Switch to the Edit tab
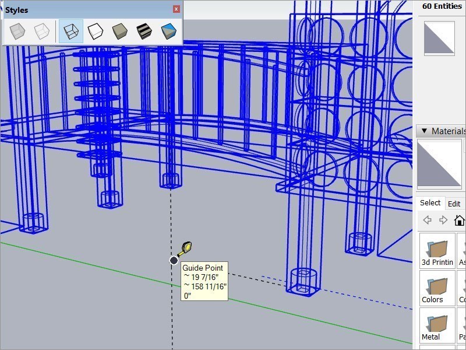This screenshot has width=466, height=350. (x=454, y=204)
